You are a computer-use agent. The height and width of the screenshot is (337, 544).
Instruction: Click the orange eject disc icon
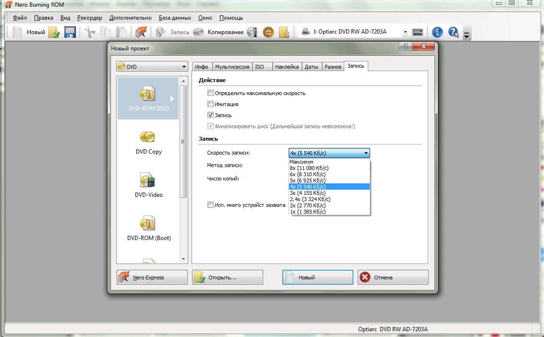pos(268,32)
